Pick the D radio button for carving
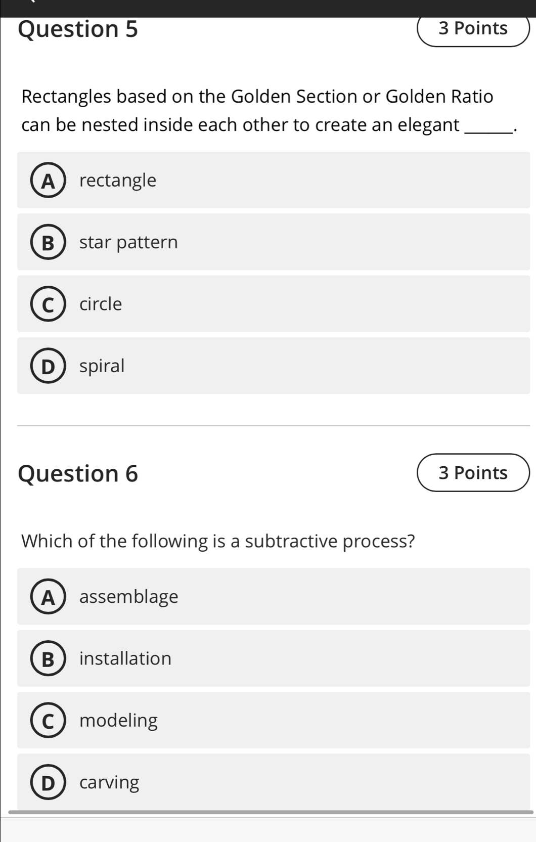 48,782
